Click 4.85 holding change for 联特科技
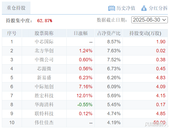 [161, 114]
